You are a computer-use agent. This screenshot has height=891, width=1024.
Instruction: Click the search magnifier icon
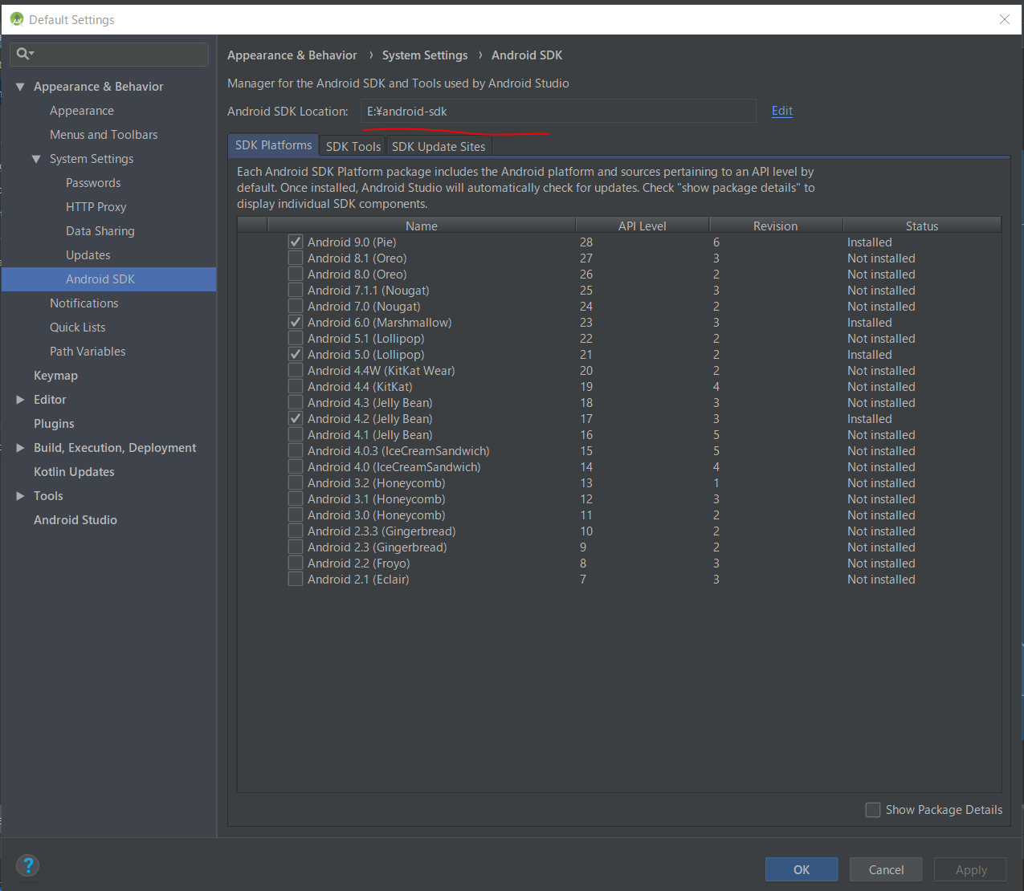tap(23, 54)
